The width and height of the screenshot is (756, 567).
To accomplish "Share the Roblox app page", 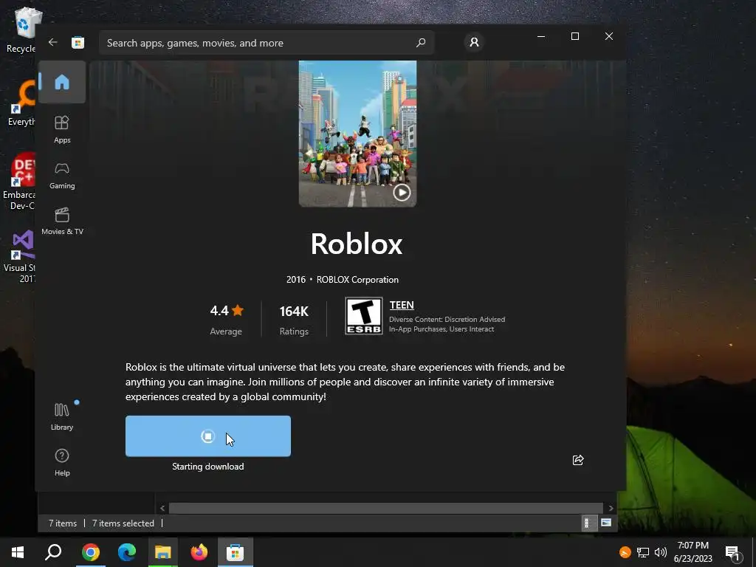I will tap(578, 460).
